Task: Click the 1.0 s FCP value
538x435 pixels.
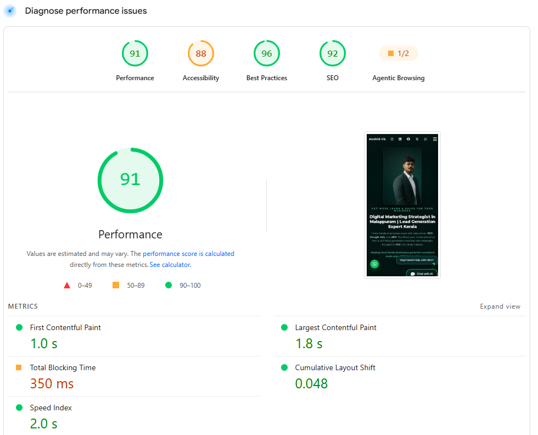Action: [43, 343]
